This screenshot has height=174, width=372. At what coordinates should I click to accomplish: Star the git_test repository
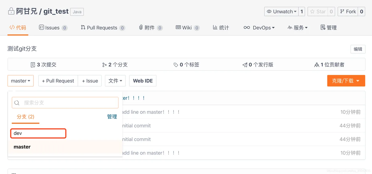click(318, 11)
